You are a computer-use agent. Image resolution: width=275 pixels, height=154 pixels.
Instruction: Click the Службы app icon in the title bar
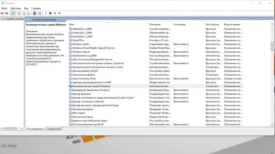click(x=3, y=3)
